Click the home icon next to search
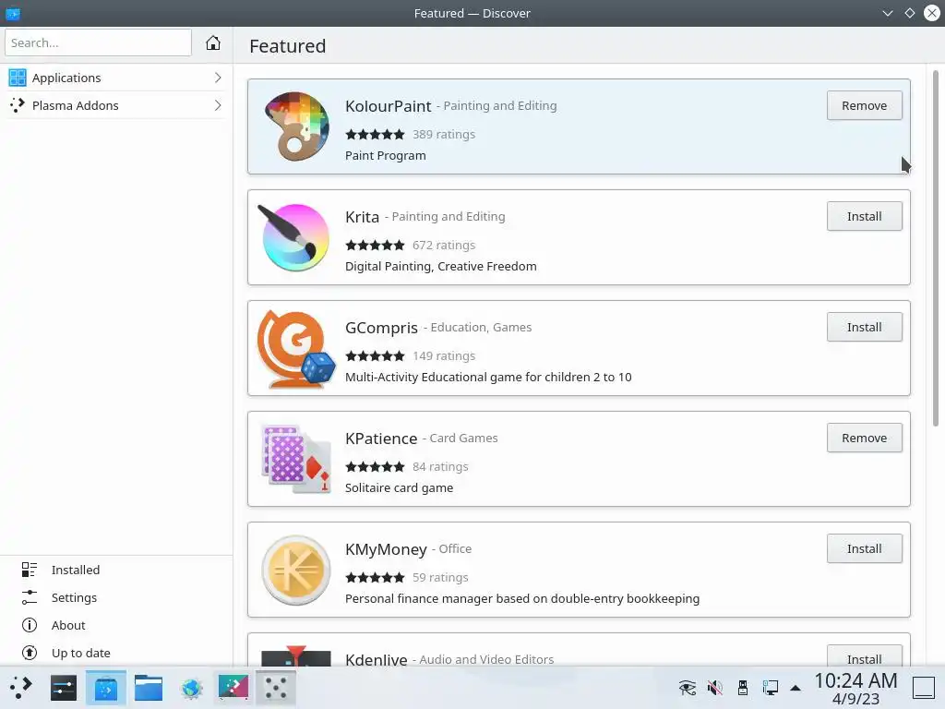The width and height of the screenshot is (945, 709). tap(213, 42)
